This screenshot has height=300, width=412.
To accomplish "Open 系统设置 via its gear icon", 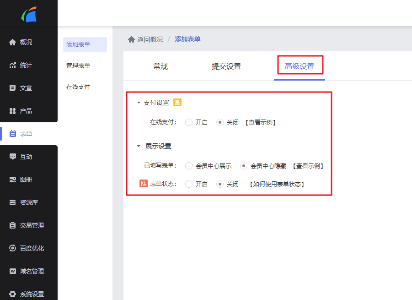I will (x=13, y=294).
